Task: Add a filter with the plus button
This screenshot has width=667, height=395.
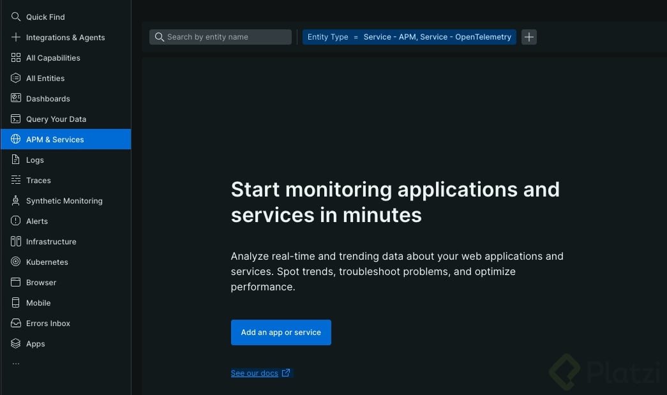Action: 528,37
